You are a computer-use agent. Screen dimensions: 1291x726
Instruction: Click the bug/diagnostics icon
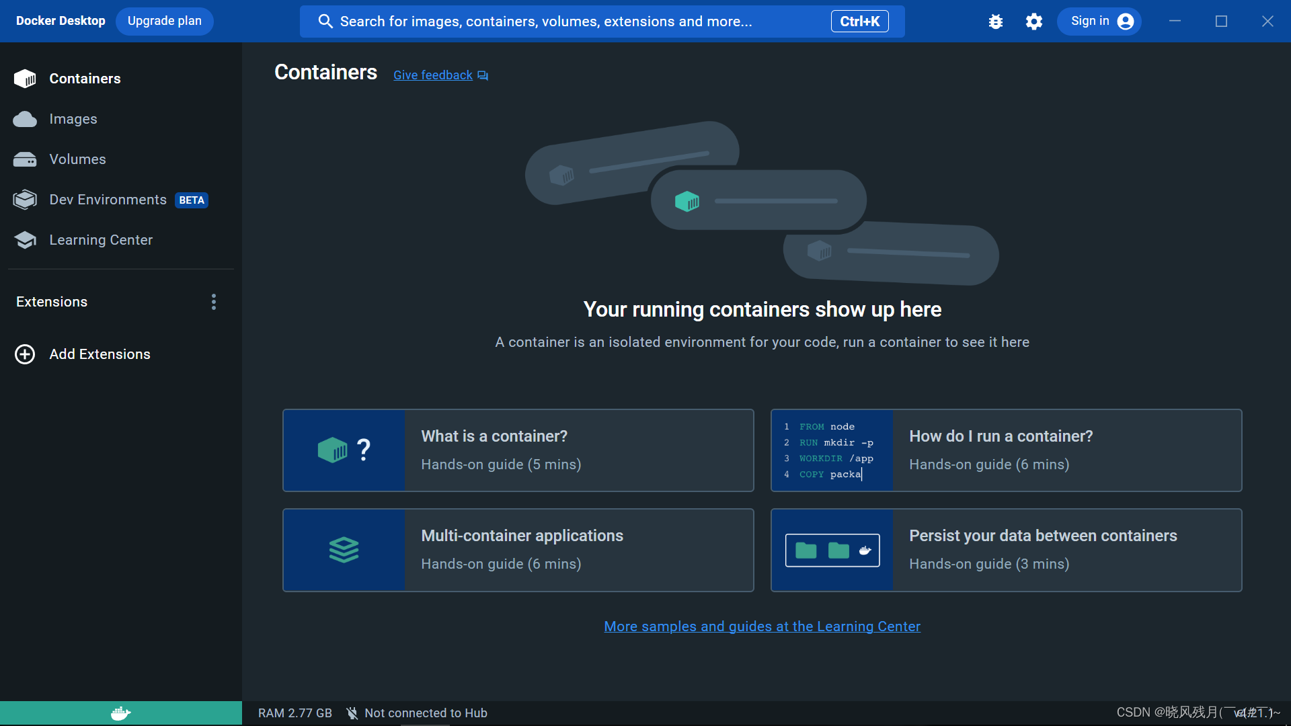(x=996, y=20)
